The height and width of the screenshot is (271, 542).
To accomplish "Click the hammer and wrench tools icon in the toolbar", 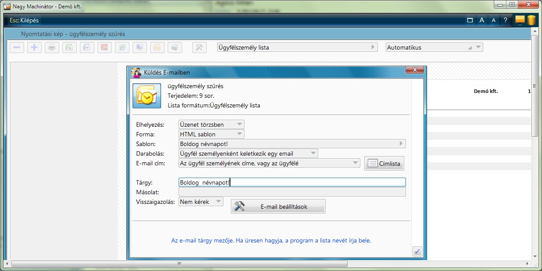I will [199, 47].
